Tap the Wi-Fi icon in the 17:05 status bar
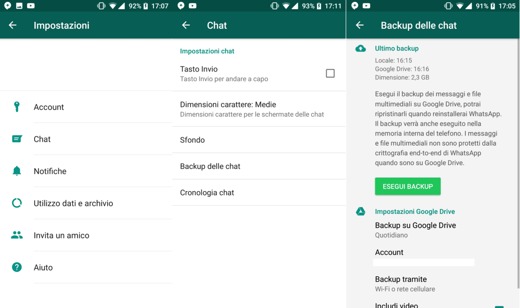 (x=460, y=6)
